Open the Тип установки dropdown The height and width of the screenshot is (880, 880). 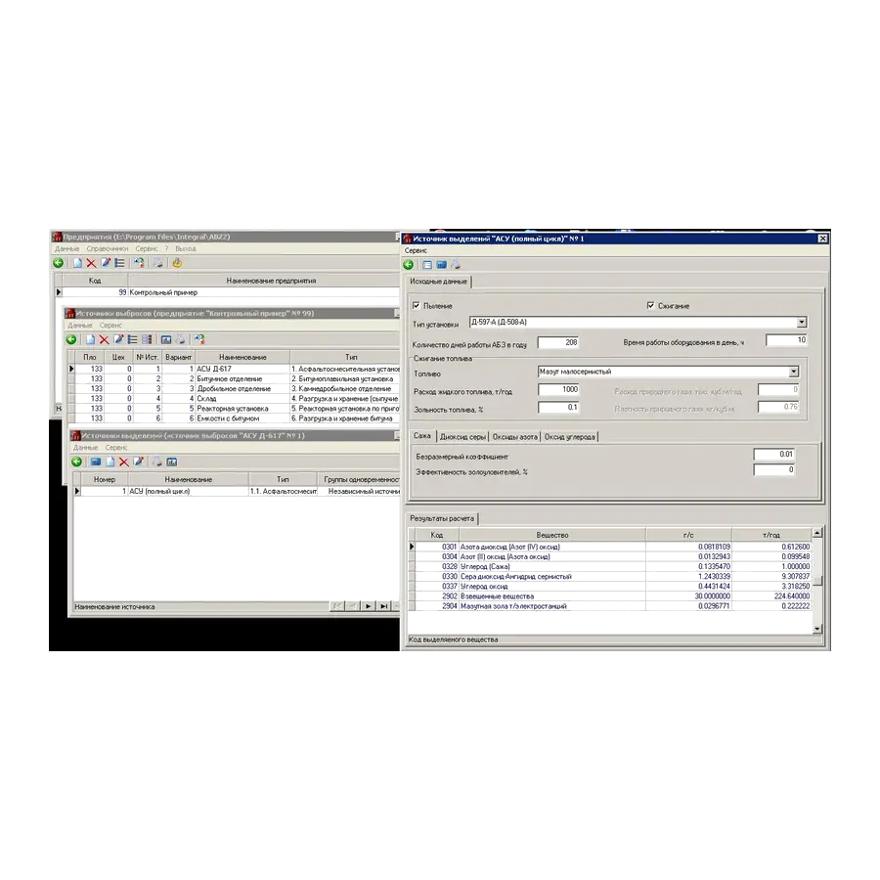point(802,322)
